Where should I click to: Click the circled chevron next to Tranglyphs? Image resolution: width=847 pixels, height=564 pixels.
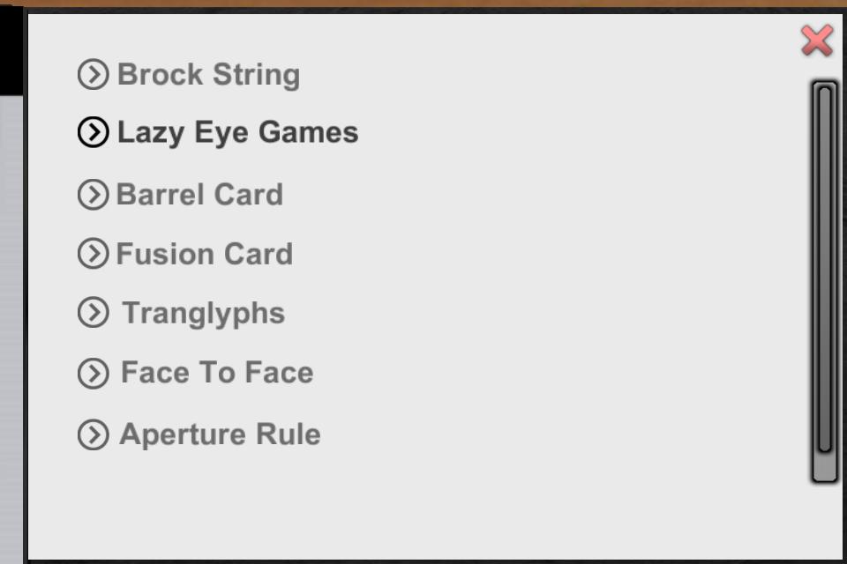pos(93,313)
